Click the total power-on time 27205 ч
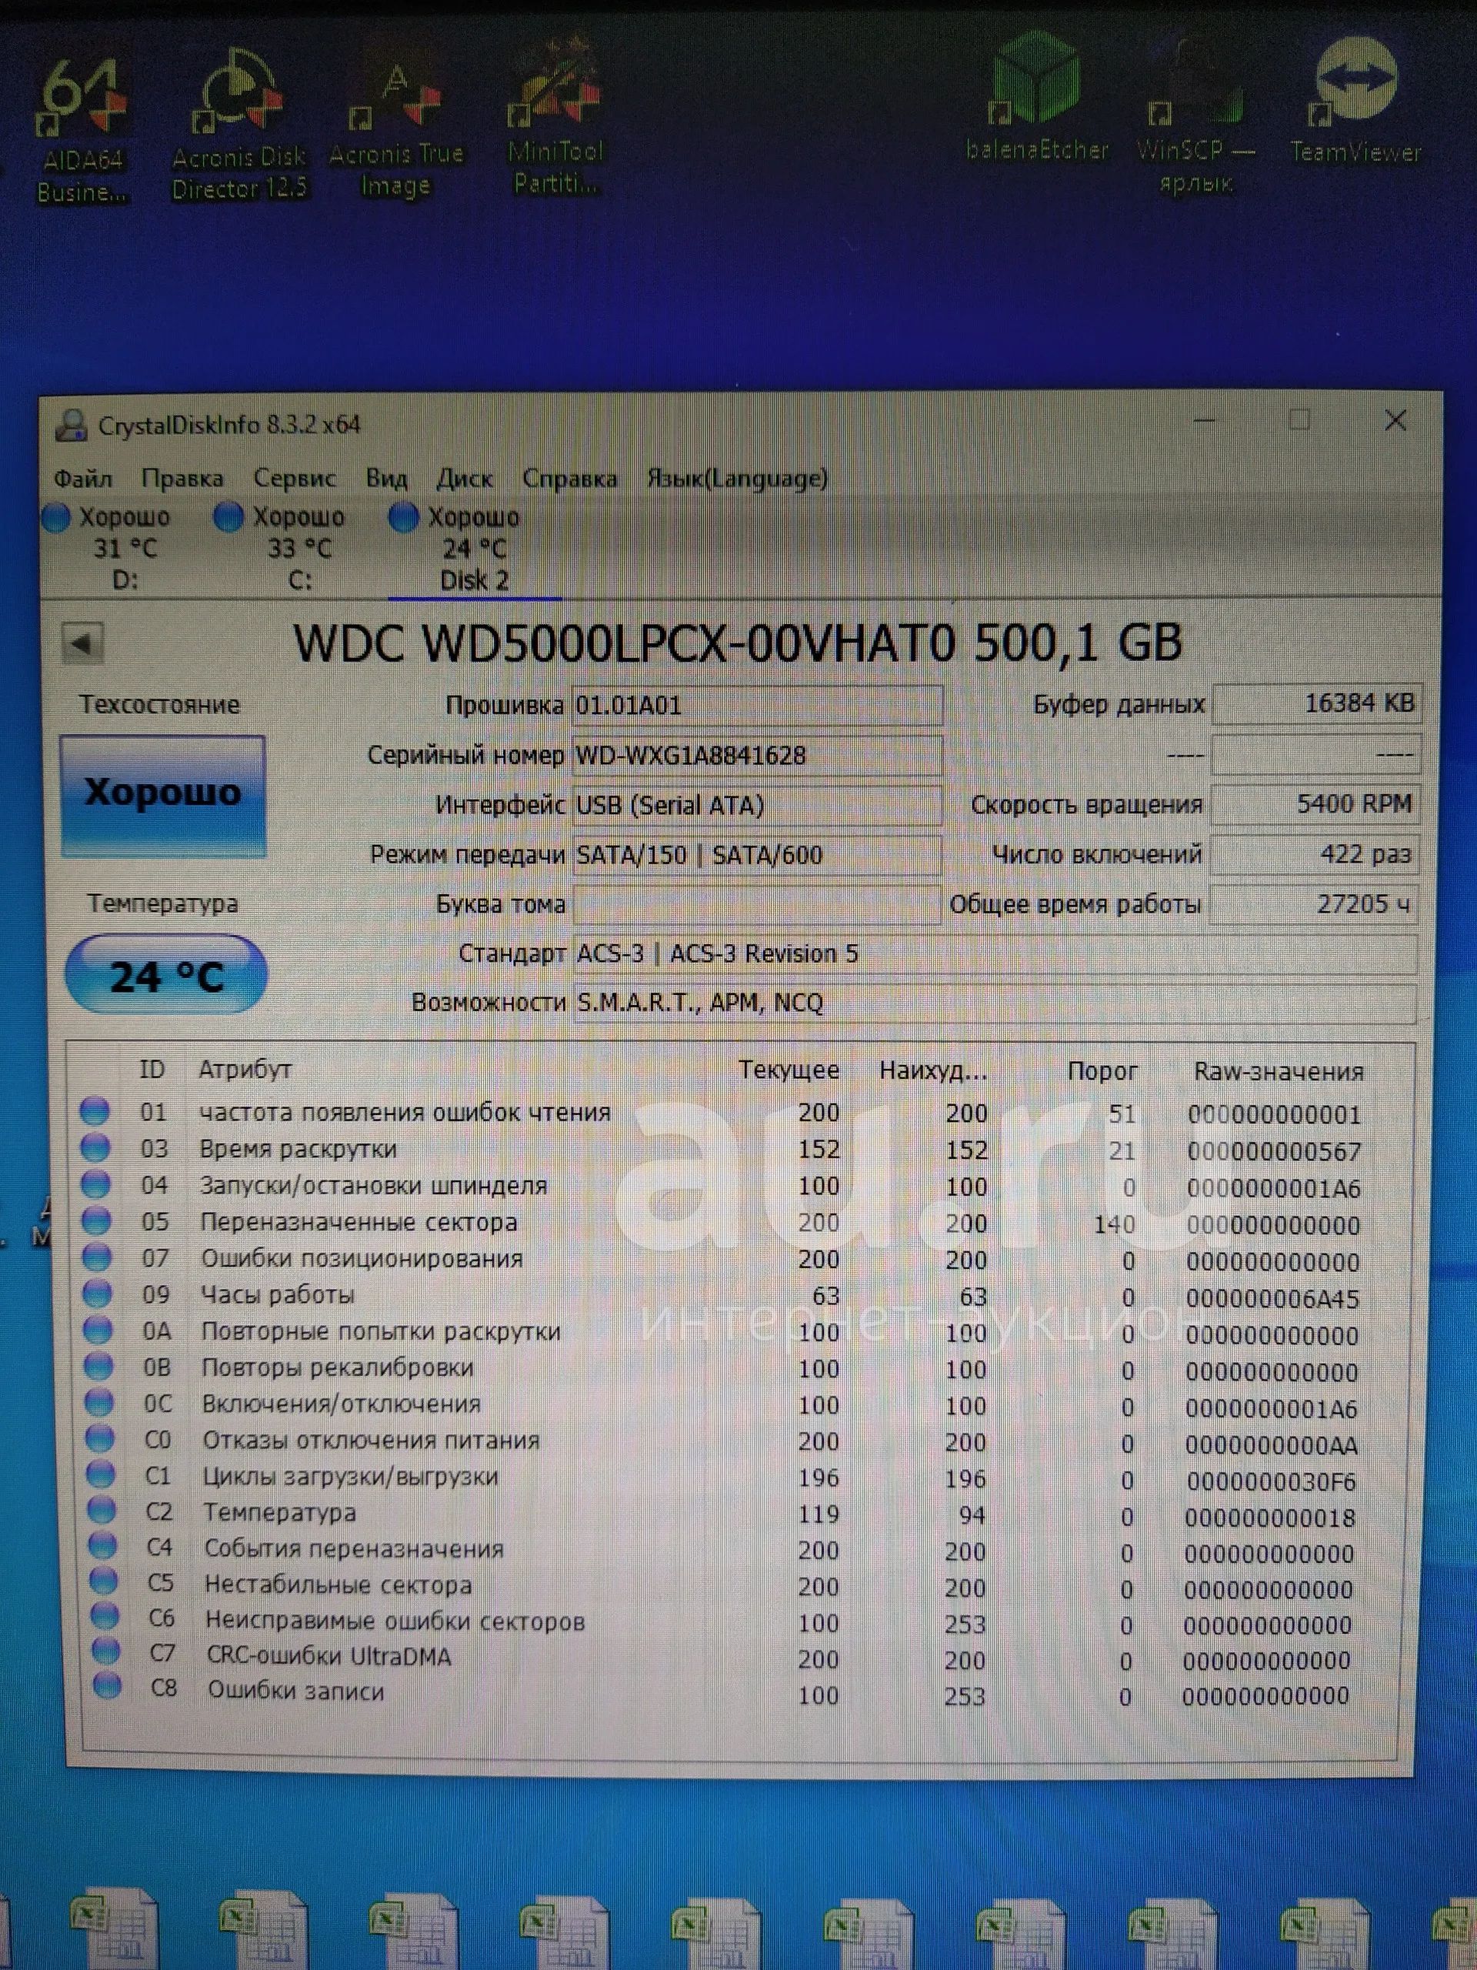1477x1970 pixels. click(1315, 904)
